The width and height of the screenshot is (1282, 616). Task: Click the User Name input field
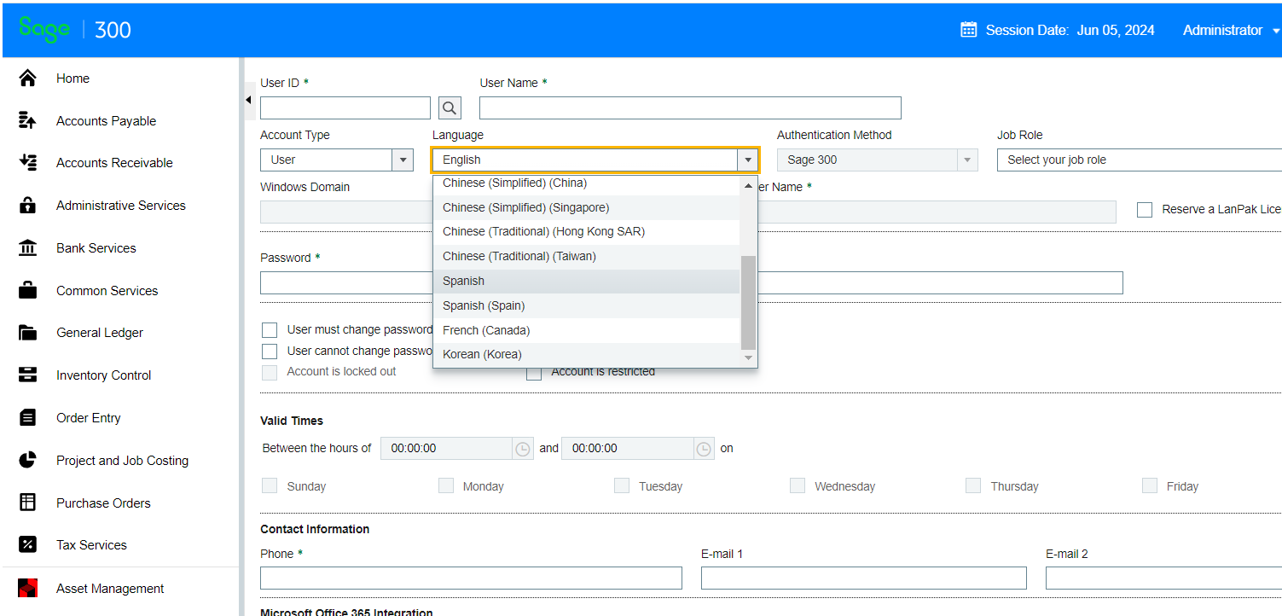(x=690, y=108)
